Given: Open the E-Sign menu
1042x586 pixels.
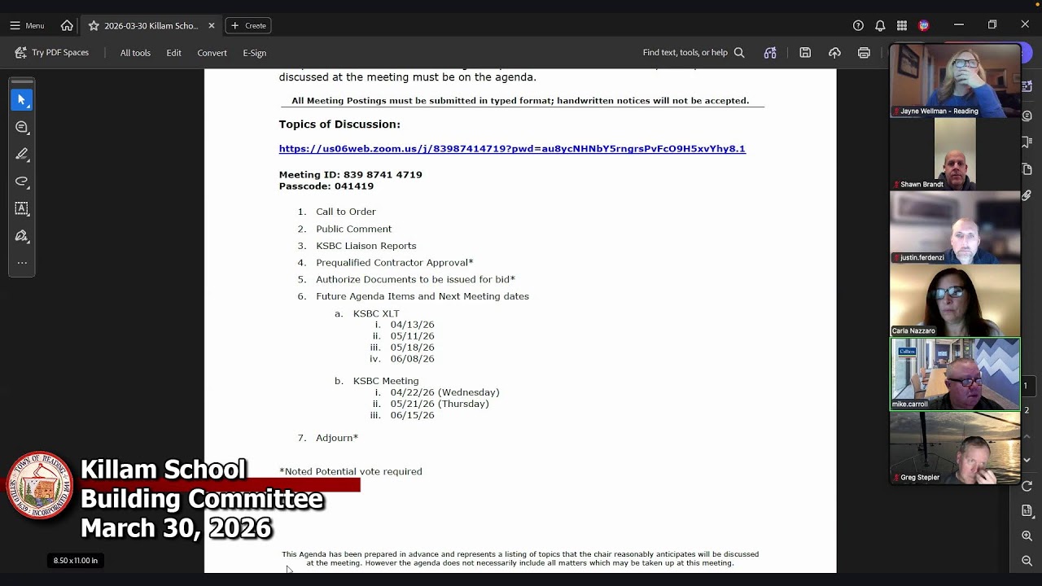Looking at the screenshot, I should (x=254, y=53).
